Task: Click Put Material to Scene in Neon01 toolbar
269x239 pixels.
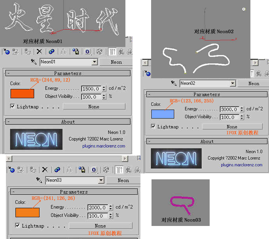Action: pos(15,52)
